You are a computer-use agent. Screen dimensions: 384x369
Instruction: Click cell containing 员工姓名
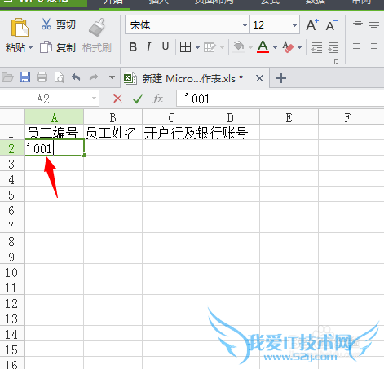tap(113, 133)
